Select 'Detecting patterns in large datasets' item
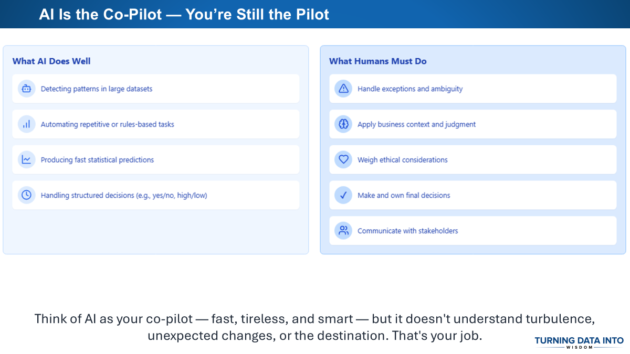The height and width of the screenshot is (354, 630). click(x=156, y=89)
